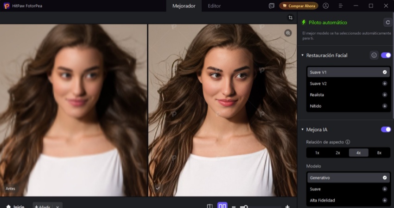The height and width of the screenshot is (208, 394).
Task: Collapse the Restauración Facial section
Action: (303, 55)
